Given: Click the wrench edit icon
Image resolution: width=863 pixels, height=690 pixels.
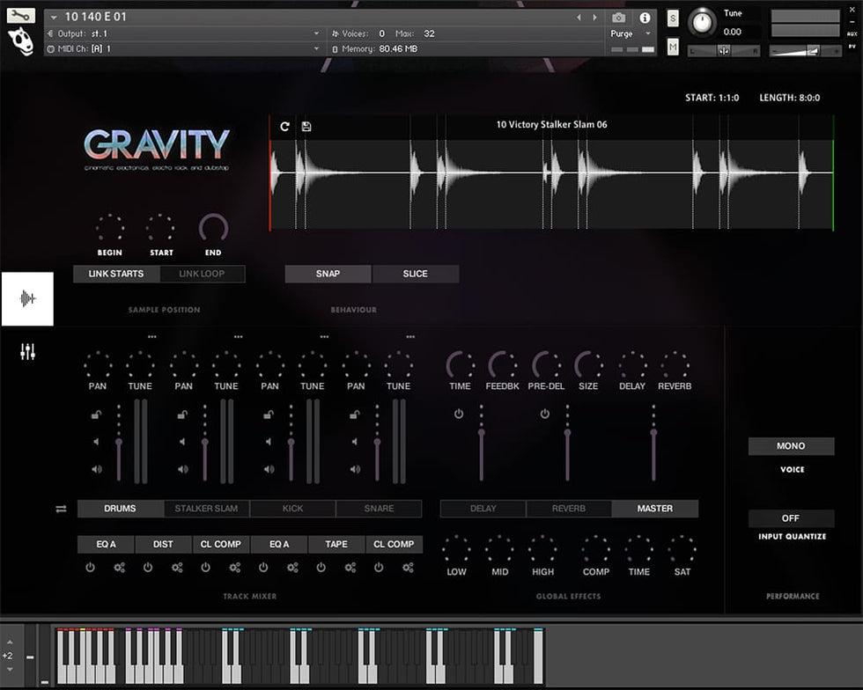Looking at the screenshot, I should click(20, 16).
